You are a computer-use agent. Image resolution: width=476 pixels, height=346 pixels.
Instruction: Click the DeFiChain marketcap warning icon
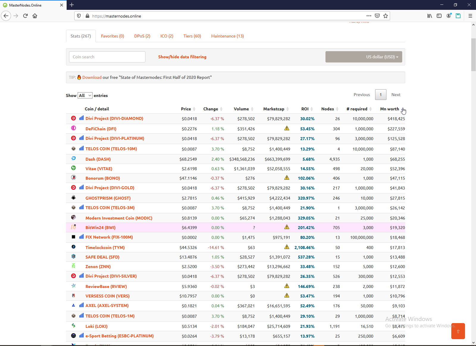click(287, 128)
